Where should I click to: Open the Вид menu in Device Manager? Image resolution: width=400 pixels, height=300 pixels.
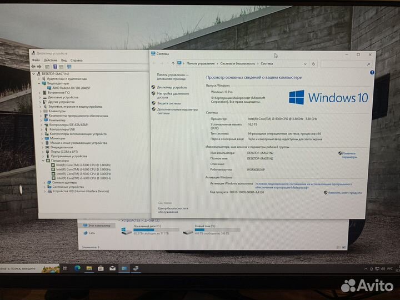coord(64,60)
